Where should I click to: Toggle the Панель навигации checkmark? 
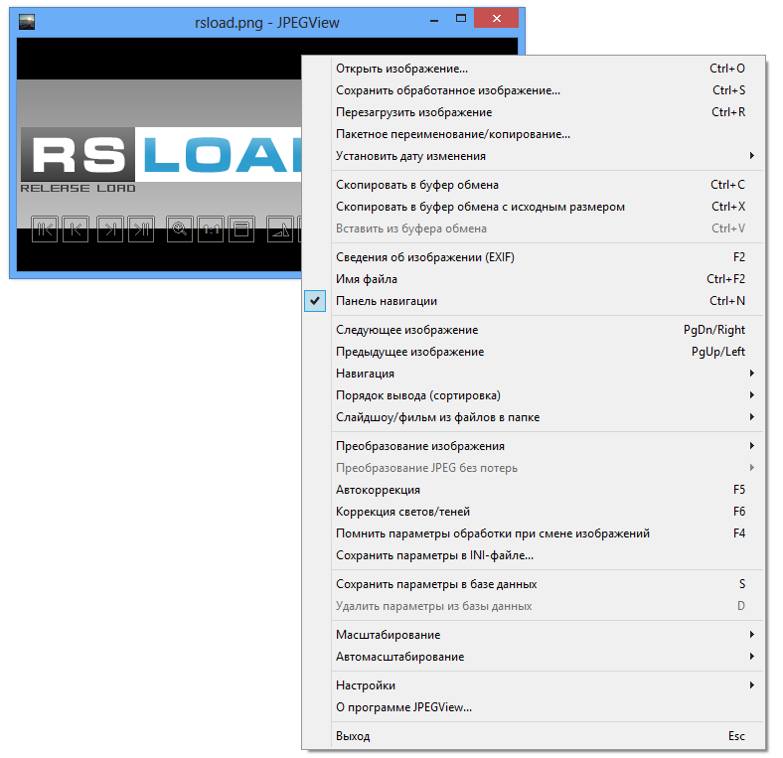[315, 301]
